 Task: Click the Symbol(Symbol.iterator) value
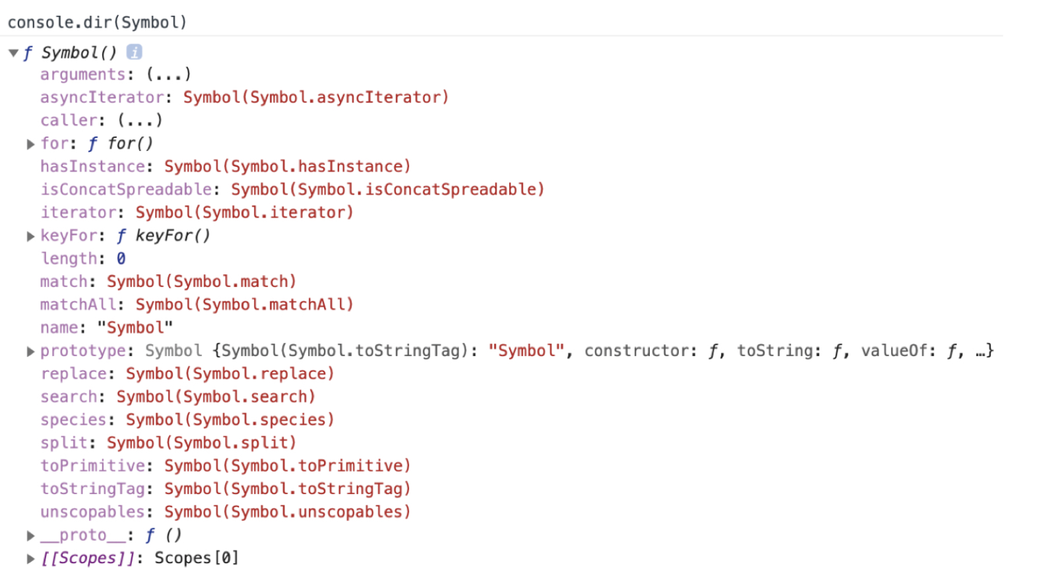[x=244, y=213]
